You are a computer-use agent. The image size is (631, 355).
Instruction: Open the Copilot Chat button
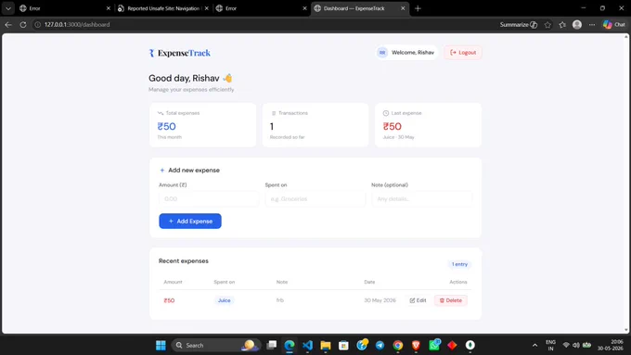pyautogui.click(x=613, y=24)
